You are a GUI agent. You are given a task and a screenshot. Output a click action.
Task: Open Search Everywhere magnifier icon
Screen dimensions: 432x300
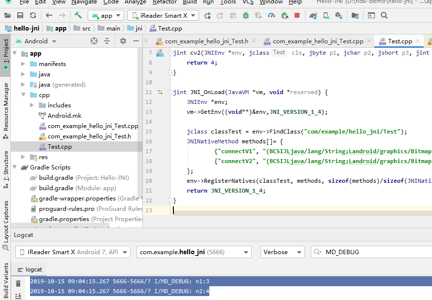click(x=384, y=15)
